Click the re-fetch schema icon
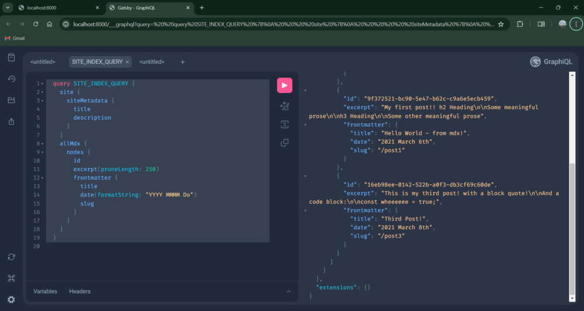 point(12,257)
